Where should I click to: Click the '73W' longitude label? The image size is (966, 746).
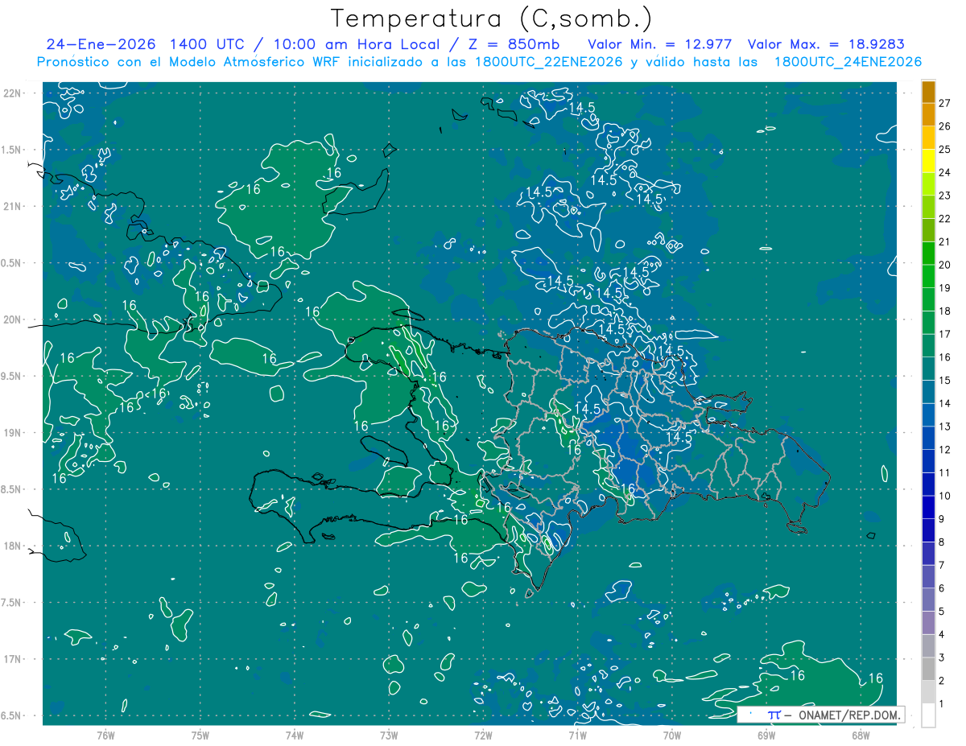pyautogui.click(x=389, y=736)
